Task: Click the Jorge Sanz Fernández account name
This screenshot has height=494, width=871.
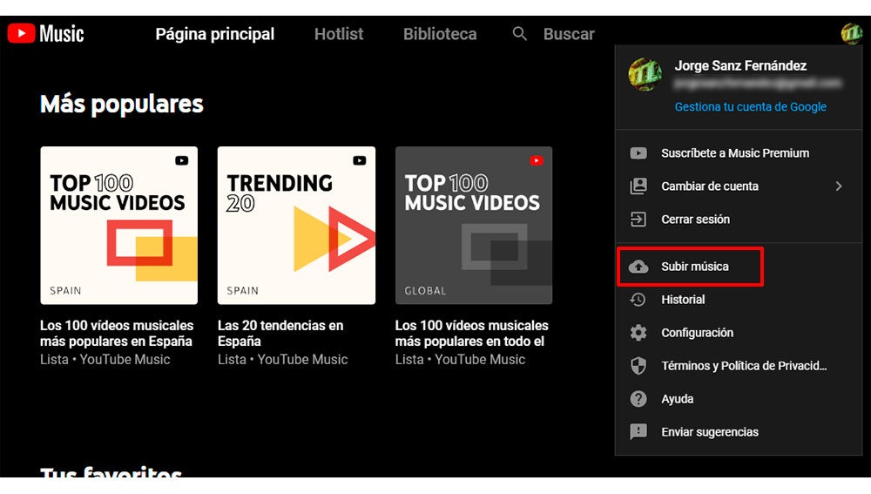Action: tap(740, 65)
